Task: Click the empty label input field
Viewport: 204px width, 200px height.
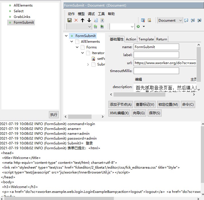Action: pyautogui.click(x=156, y=55)
